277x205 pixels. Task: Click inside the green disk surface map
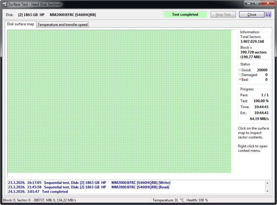(119, 101)
